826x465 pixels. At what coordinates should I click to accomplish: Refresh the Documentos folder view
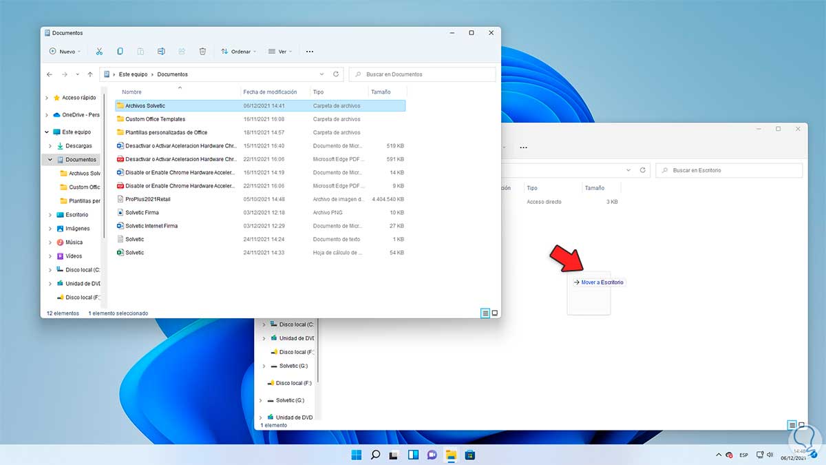[336, 74]
